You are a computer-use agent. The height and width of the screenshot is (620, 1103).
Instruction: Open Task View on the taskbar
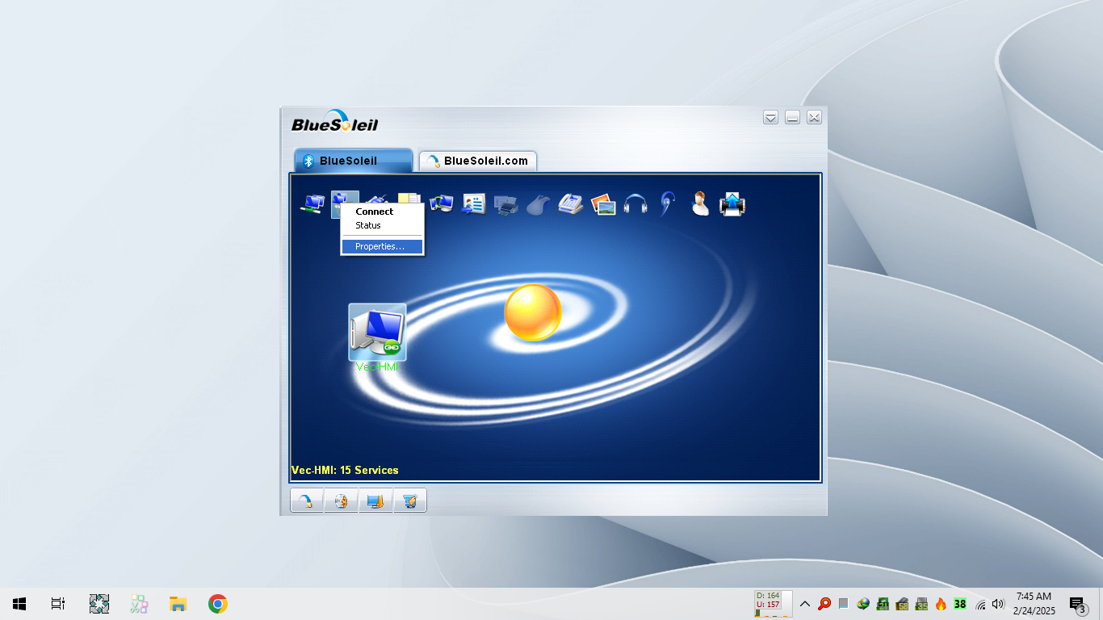[58, 604]
